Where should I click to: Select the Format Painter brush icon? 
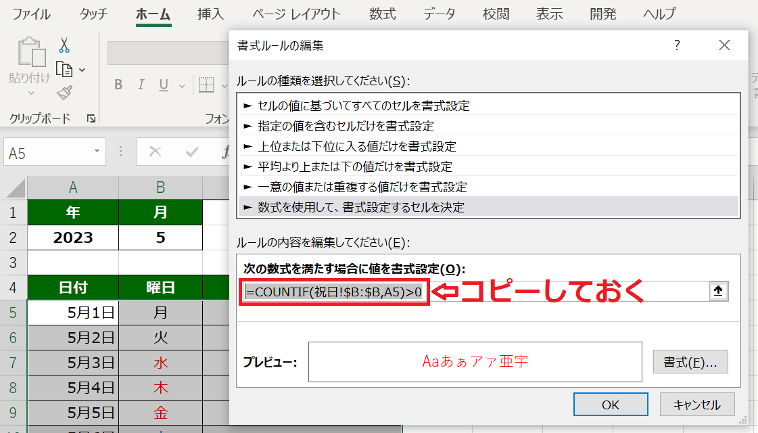[64, 93]
